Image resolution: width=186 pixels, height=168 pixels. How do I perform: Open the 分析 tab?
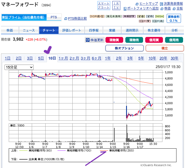pyautogui.click(x=174, y=30)
